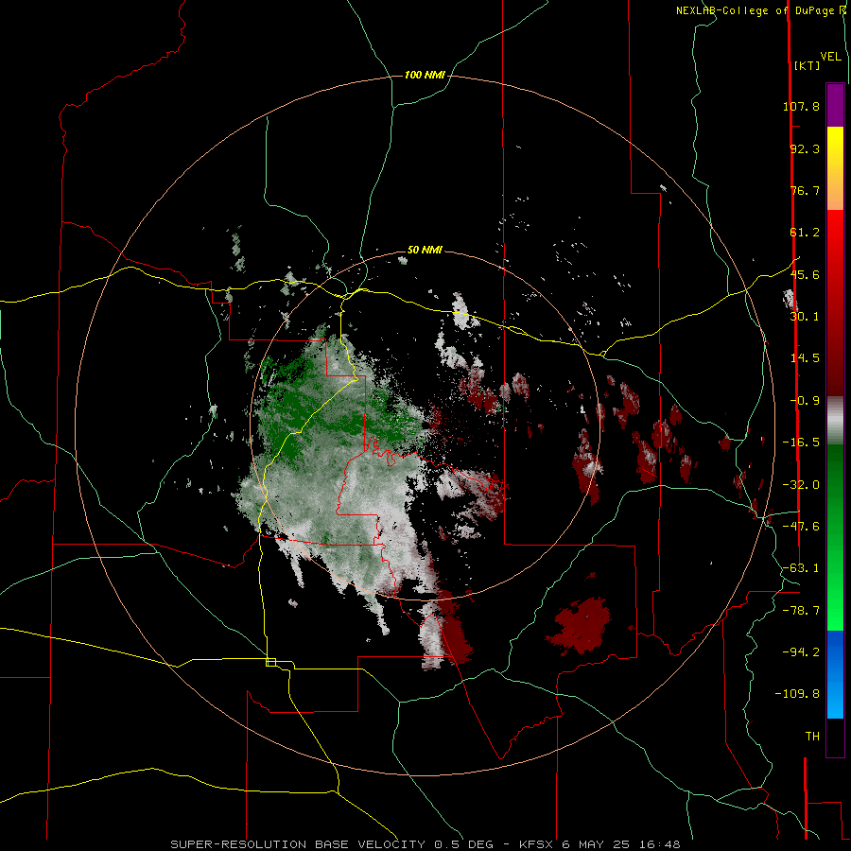This screenshot has width=851, height=851.
Task: Click the large dark red outbound velocity blob
Action: tap(580, 626)
